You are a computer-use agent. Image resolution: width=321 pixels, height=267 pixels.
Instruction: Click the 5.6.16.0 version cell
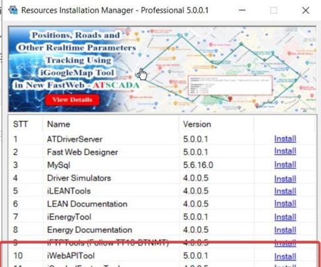coord(198,165)
